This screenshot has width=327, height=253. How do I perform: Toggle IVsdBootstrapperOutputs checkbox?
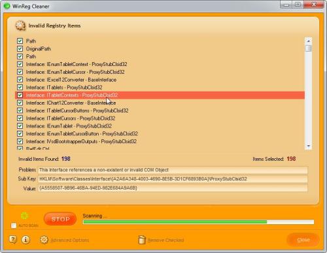tap(20, 141)
